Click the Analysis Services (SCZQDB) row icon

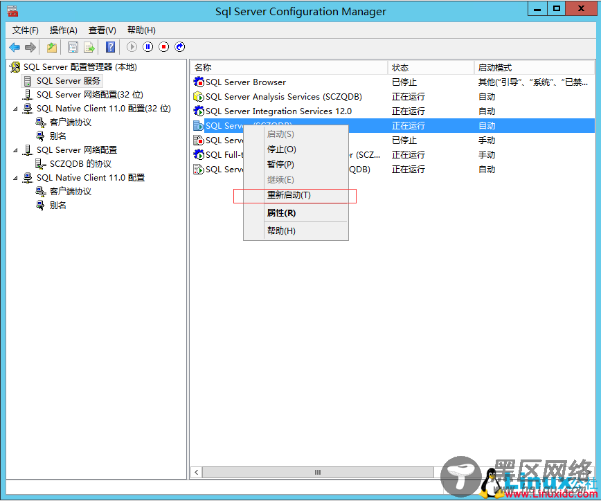(199, 96)
